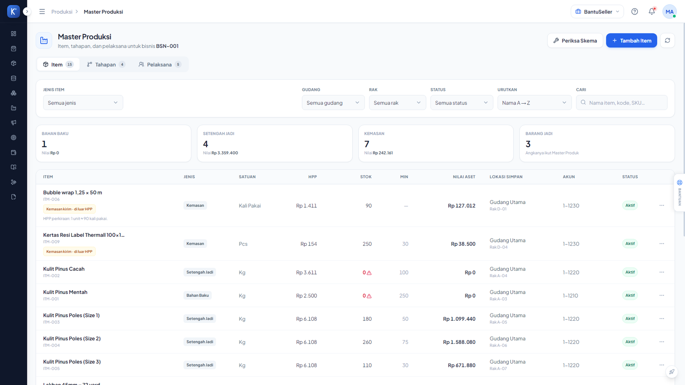Image resolution: width=685 pixels, height=385 pixels.
Task: Toggle the hamburger menu icon
Action: pos(42,12)
